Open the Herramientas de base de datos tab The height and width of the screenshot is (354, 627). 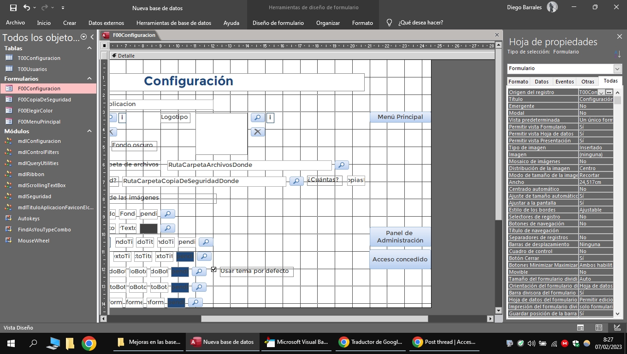174,23
